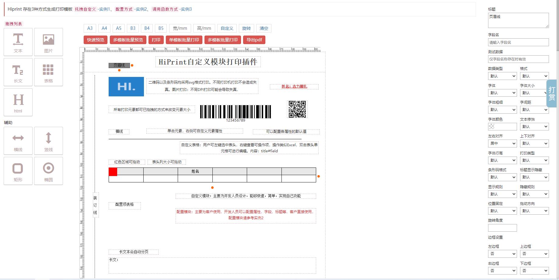559x280 pixels.
Task: Select the 矩形 rectangle tile
Action: click(18, 171)
